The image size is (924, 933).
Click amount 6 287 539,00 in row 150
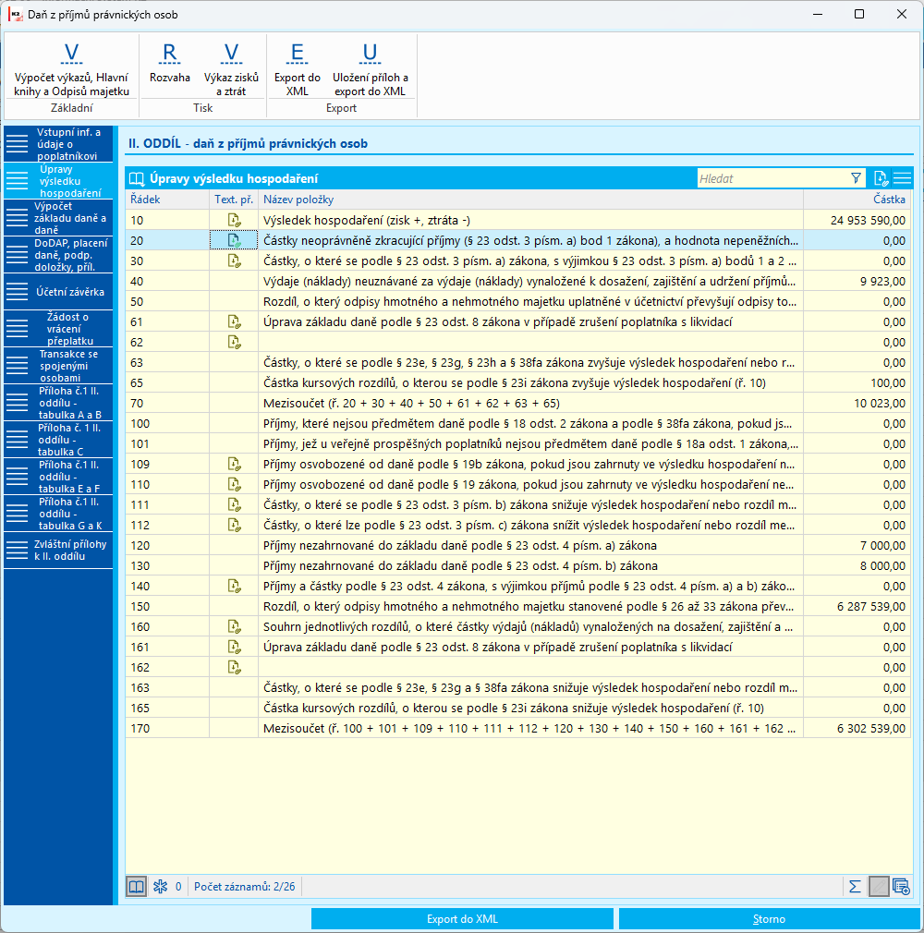pyautogui.click(x=871, y=606)
